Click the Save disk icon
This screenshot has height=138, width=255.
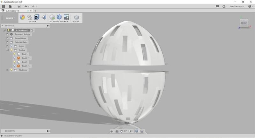[19, 6]
